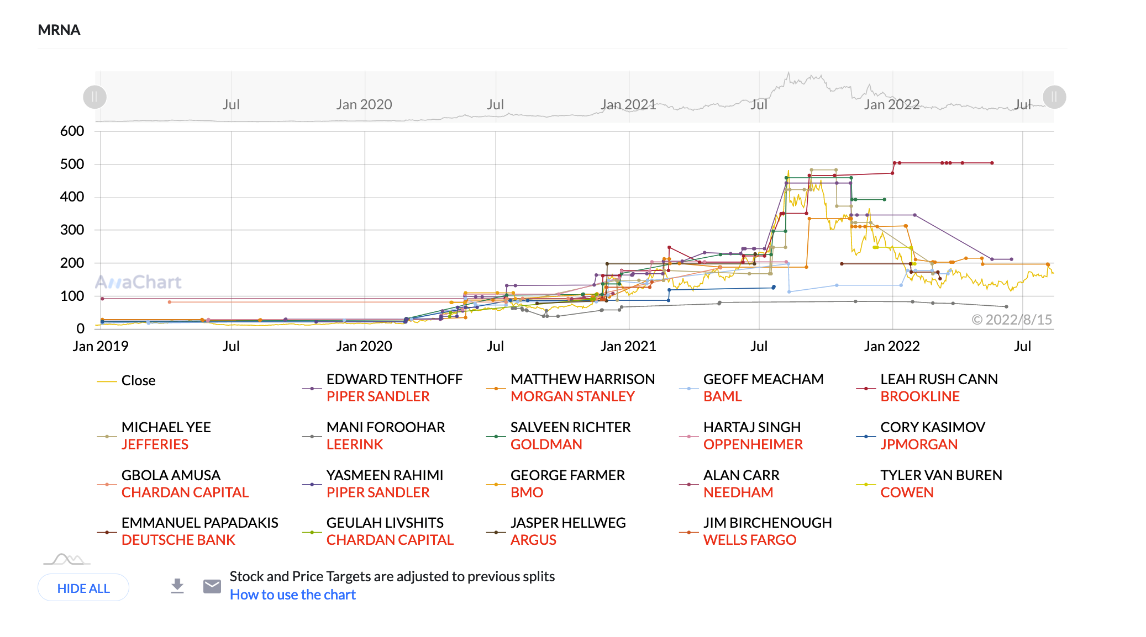Click the 600 y-axis value
1146x637 pixels.
[x=72, y=131]
